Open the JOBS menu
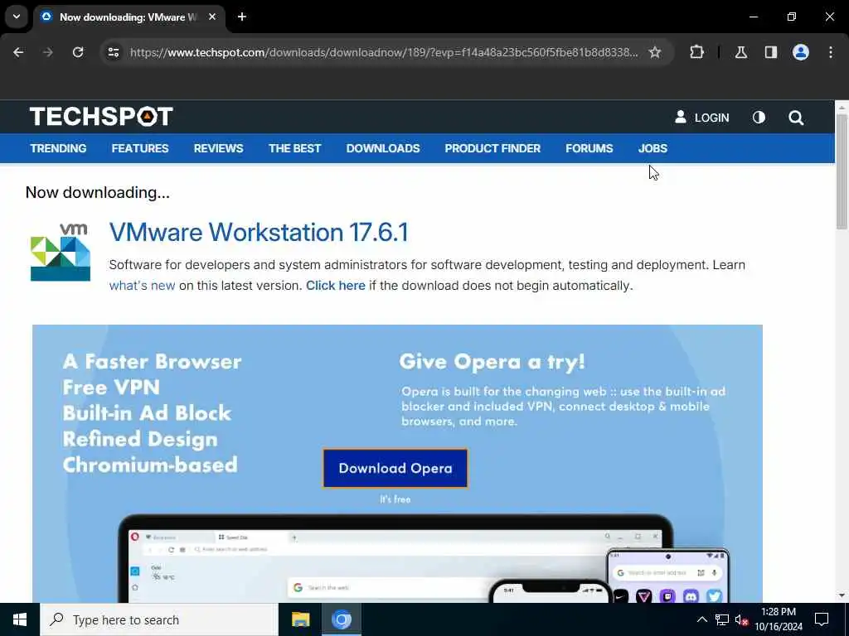 pyautogui.click(x=653, y=148)
